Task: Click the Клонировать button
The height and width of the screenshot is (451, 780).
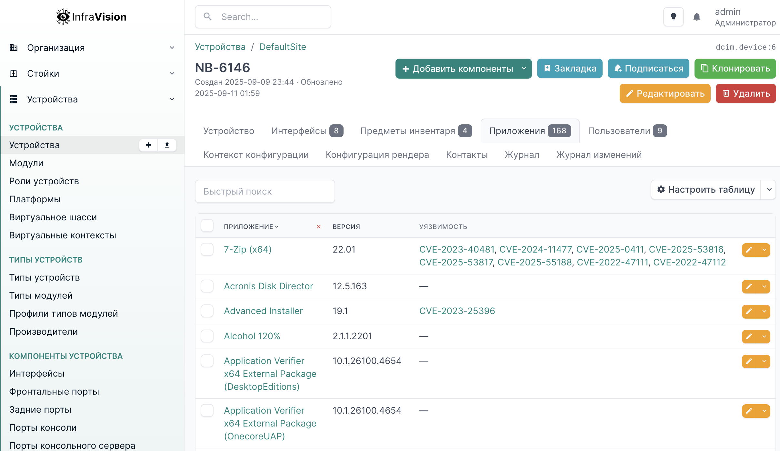Action: (x=735, y=69)
